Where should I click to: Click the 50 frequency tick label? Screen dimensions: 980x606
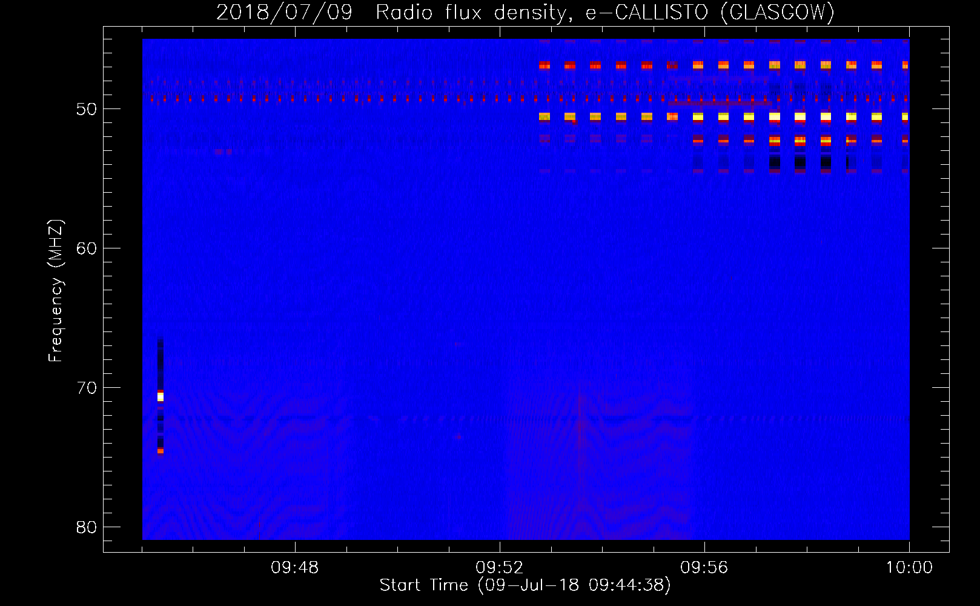[x=87, y=109]
